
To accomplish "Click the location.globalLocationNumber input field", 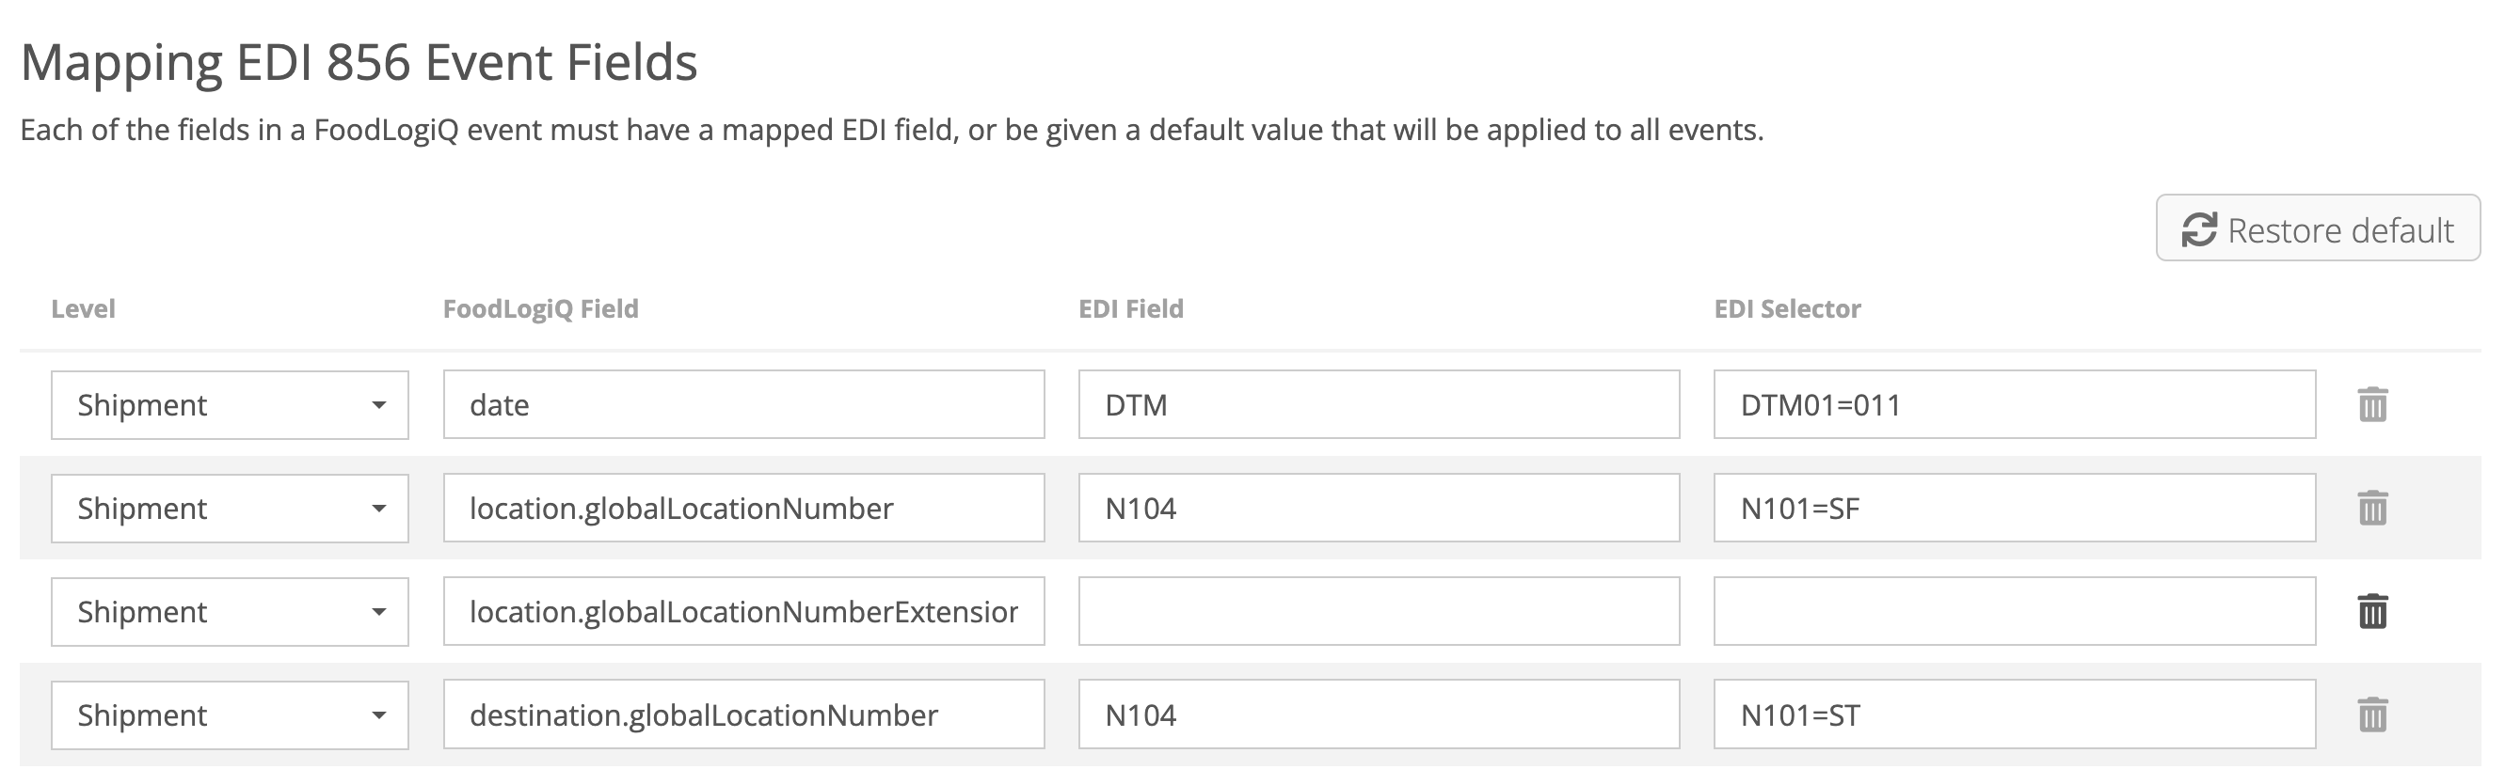I will pyautogui.click(x=744, y=508).
